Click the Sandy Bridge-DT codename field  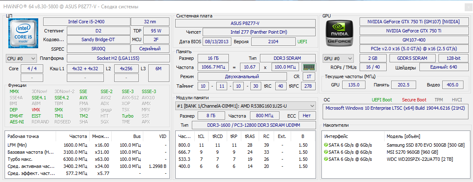(98, 39)
